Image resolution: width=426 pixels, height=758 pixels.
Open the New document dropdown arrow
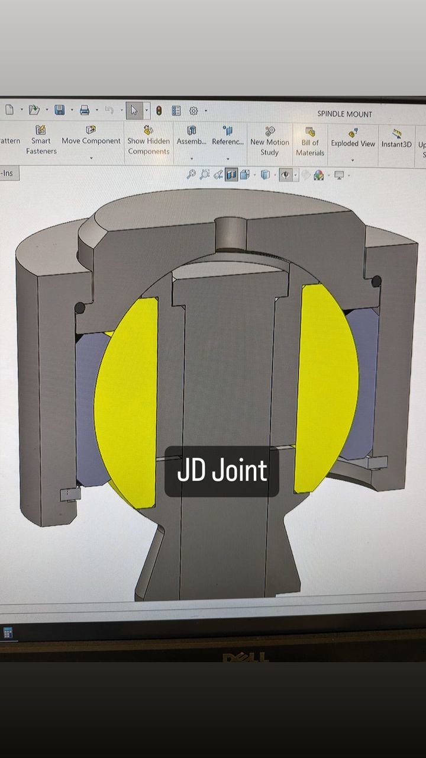pyautogui.click(x=22, y=110)
